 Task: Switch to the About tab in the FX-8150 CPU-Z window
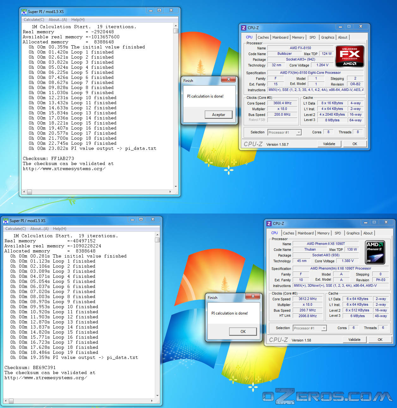pyautogui.click(x=343, y=37)
